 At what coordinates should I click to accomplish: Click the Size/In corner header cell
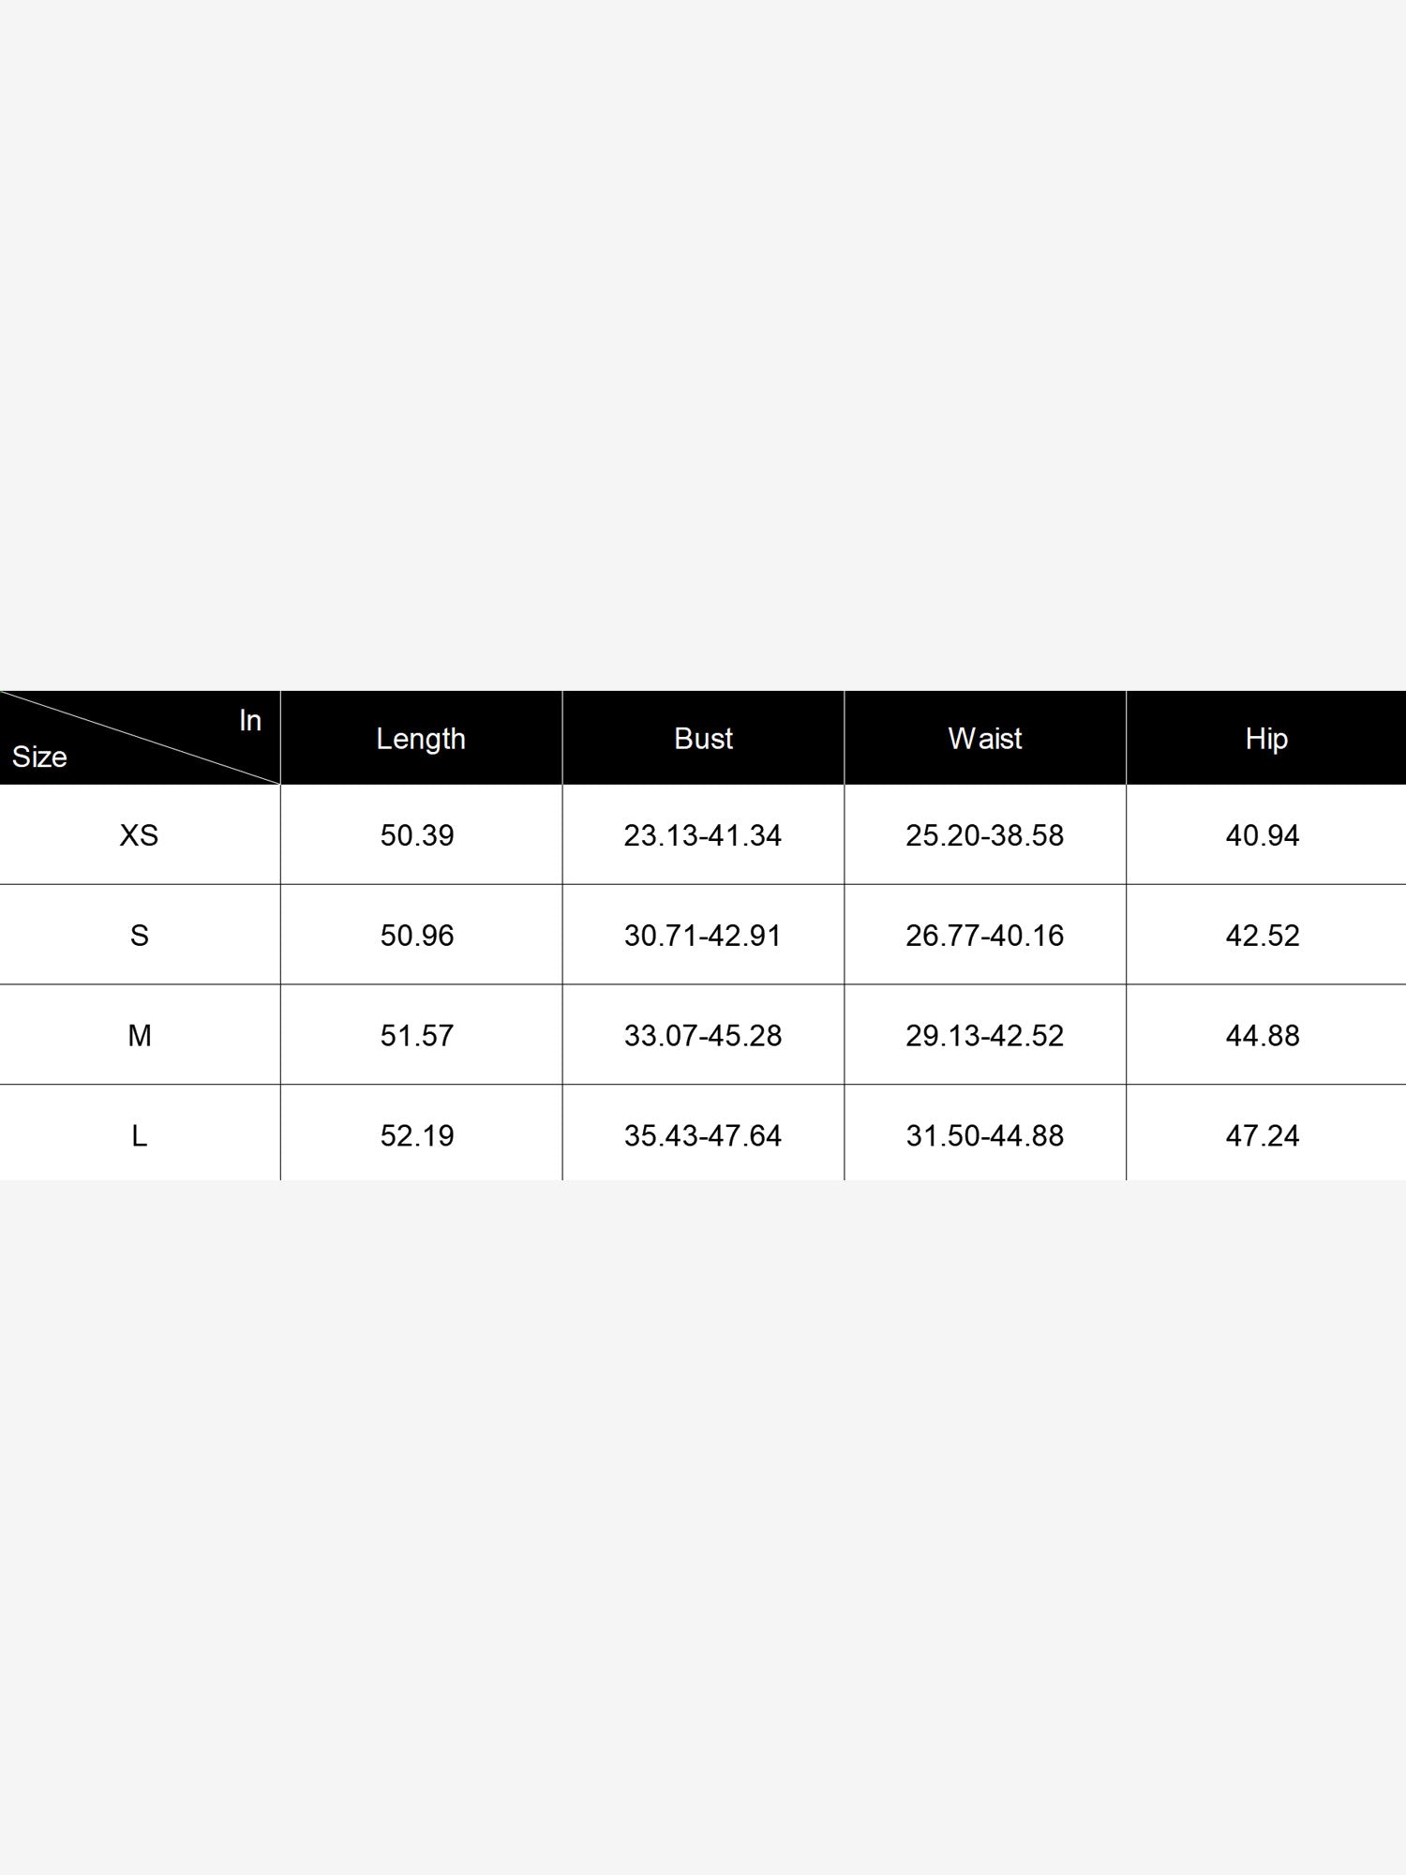[x=140, y=738]
